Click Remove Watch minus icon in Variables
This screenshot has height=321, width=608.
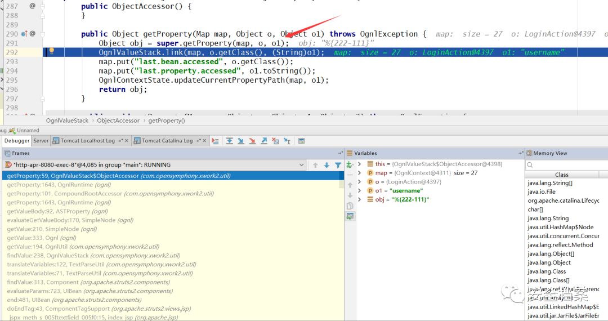pyautogui.click(x=350, y=175)
